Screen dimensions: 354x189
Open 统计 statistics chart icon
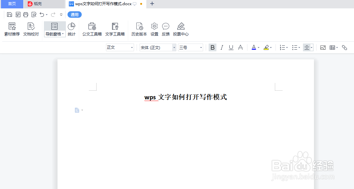click(x=72, y=29)
